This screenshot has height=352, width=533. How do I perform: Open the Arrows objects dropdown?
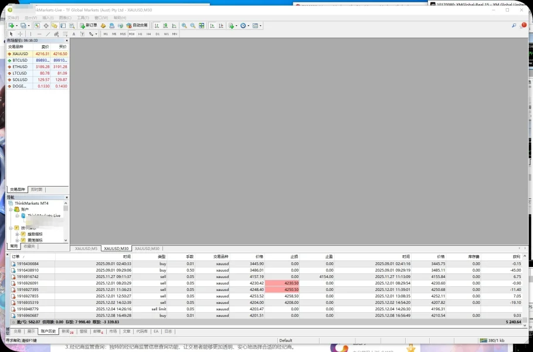(x=93, y=34)
